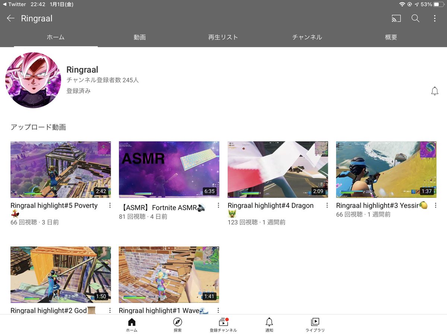Tap the battery indicator

[439, 4]
